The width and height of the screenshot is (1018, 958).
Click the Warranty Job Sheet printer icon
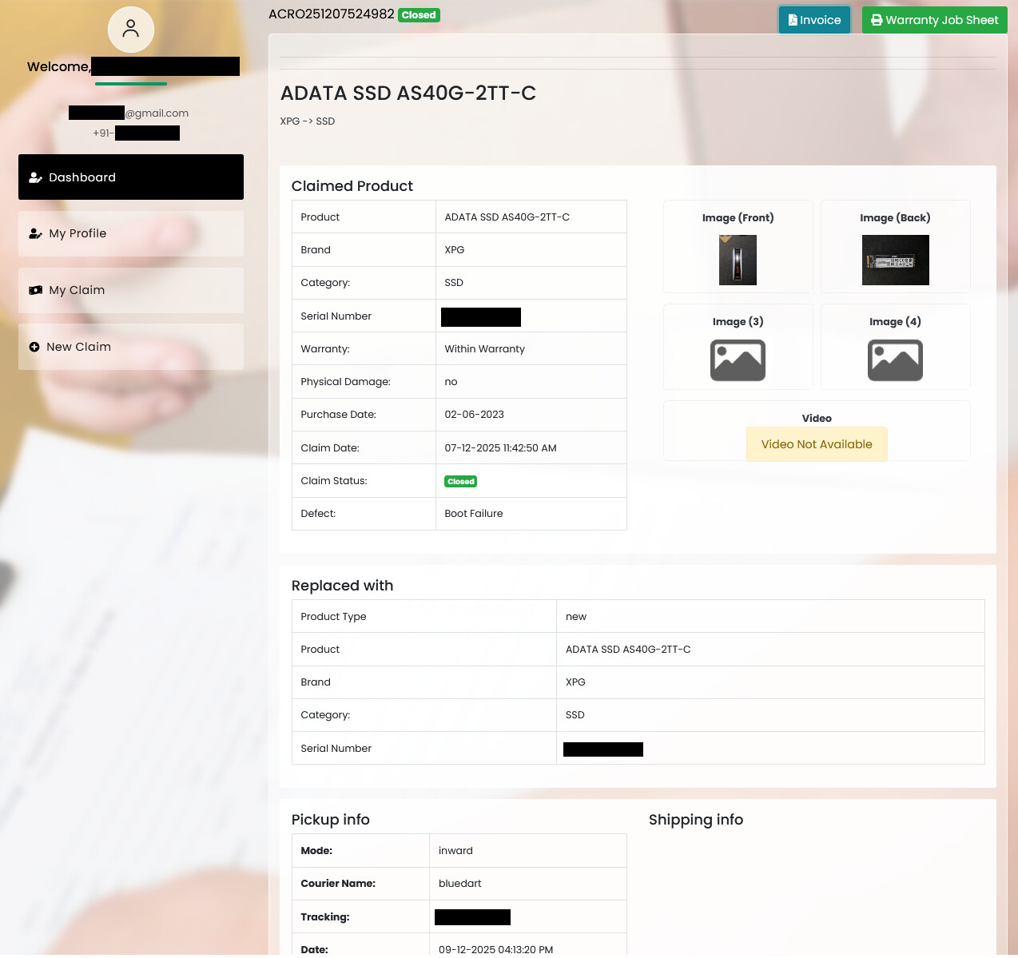click(x=877, y=20)
